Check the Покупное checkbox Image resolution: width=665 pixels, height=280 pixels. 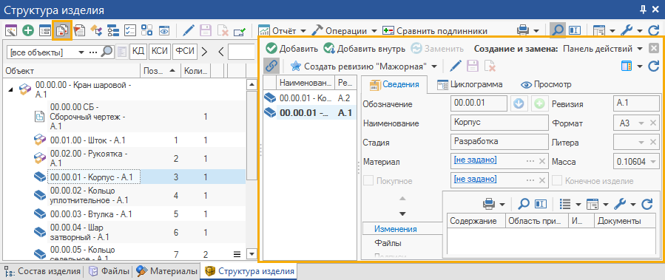(369, 181)
